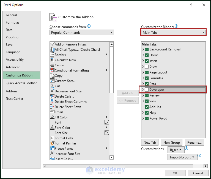Click the Email command icon
The width and height of the screenshot is (211, 179).
tap(52, 112)
